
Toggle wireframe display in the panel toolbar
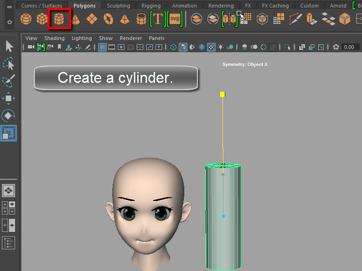point(174,47)
